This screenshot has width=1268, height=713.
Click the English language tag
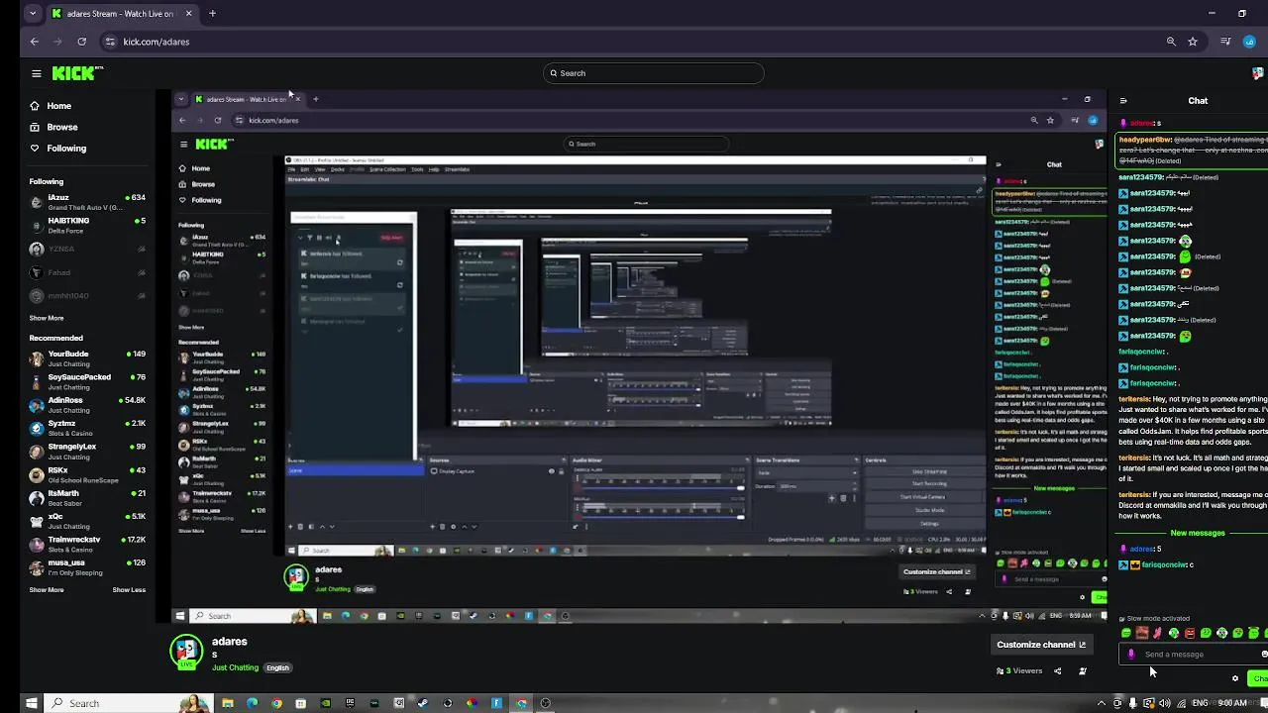pyautogui.click(x=277, y=667)
